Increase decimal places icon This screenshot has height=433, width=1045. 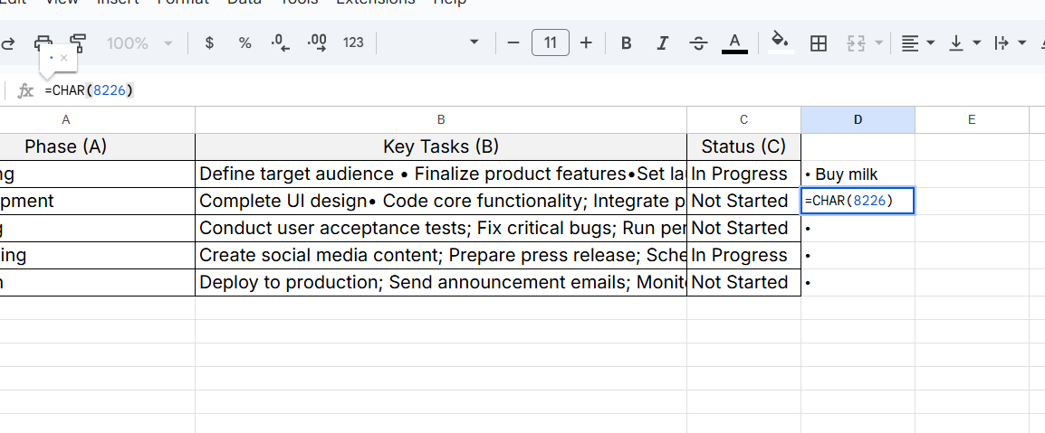coord(317,42)
